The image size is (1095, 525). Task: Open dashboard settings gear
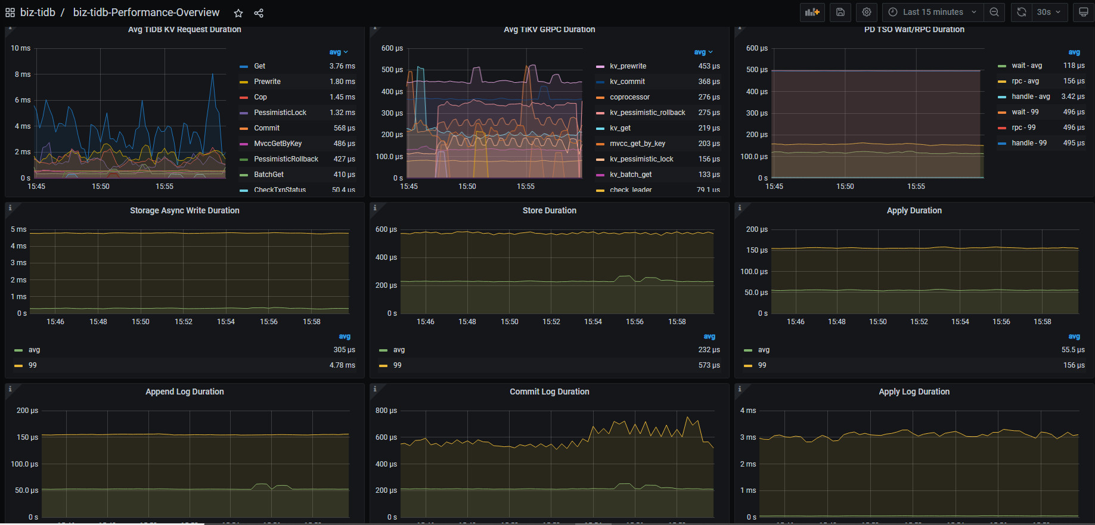click(x=867, y=12)
